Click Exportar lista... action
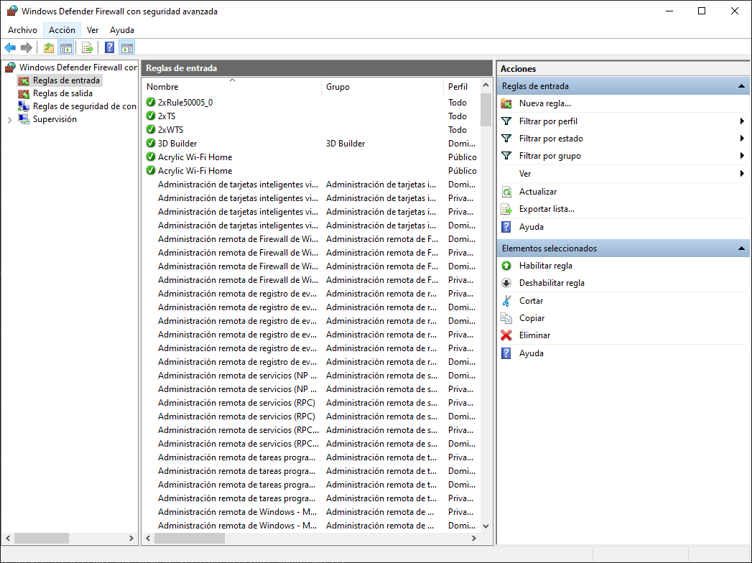752x563 pixels. tap(547, 209)
